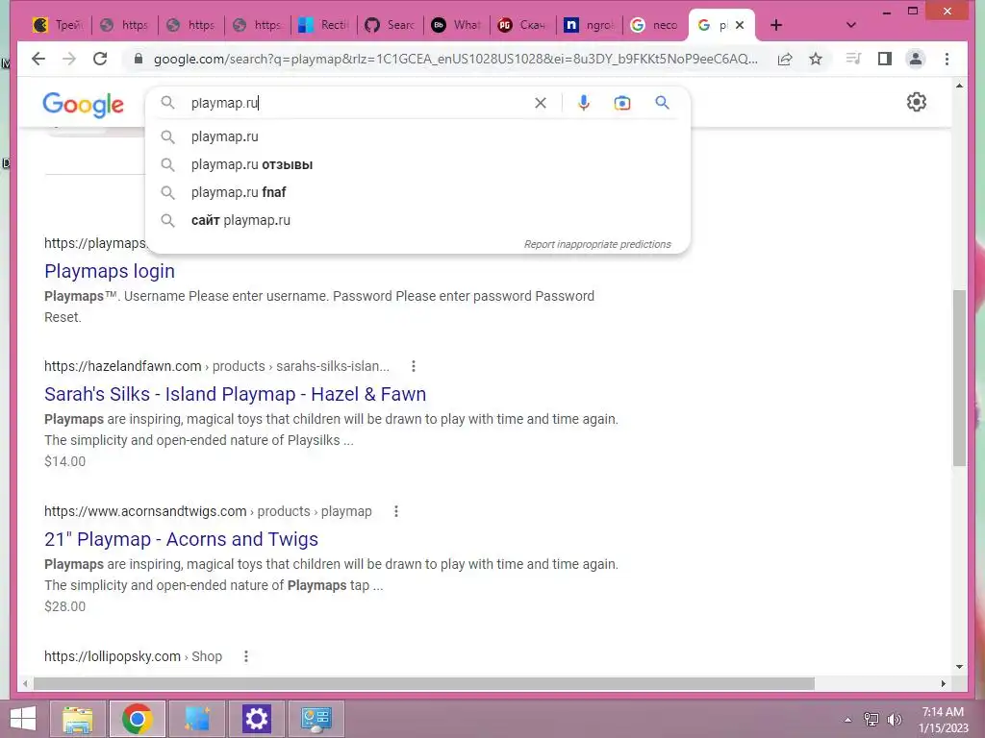This screenshot has height=738, width=985.
Task: Click the Chrome taskbar icon
Action: point(137,719)
